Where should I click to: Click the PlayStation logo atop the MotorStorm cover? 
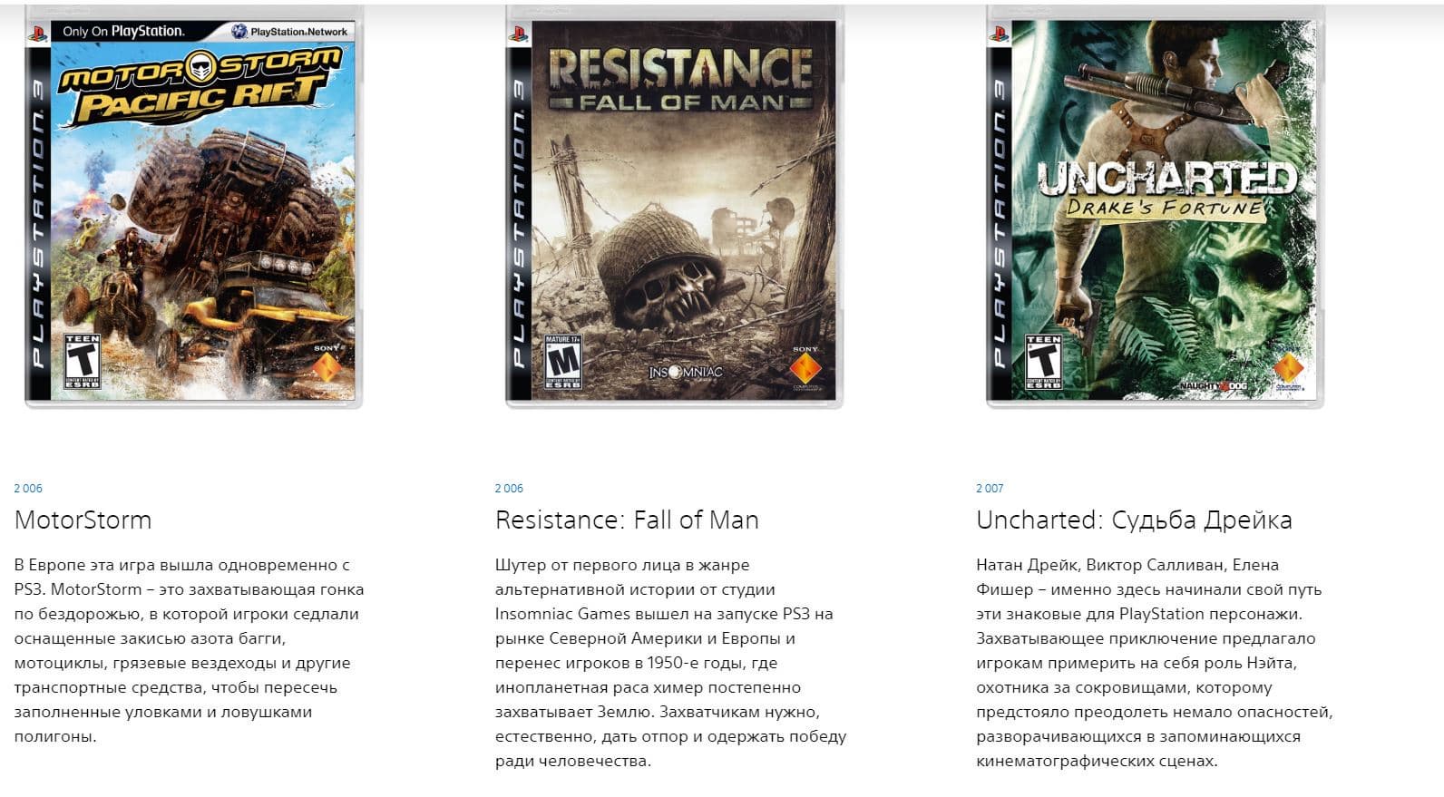(x=38, y=34)
